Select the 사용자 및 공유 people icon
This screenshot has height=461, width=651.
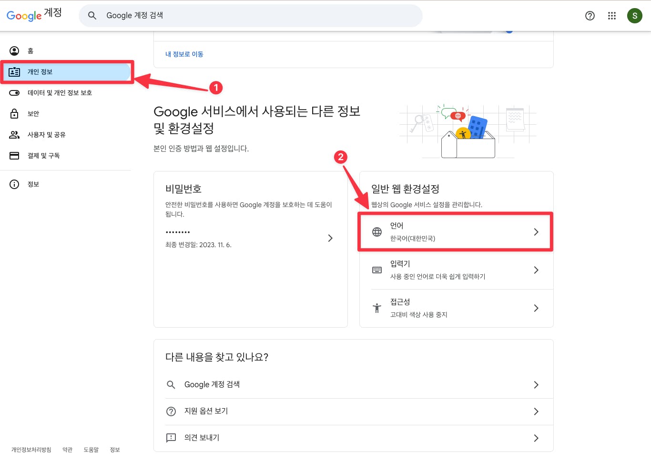(14, 134)
